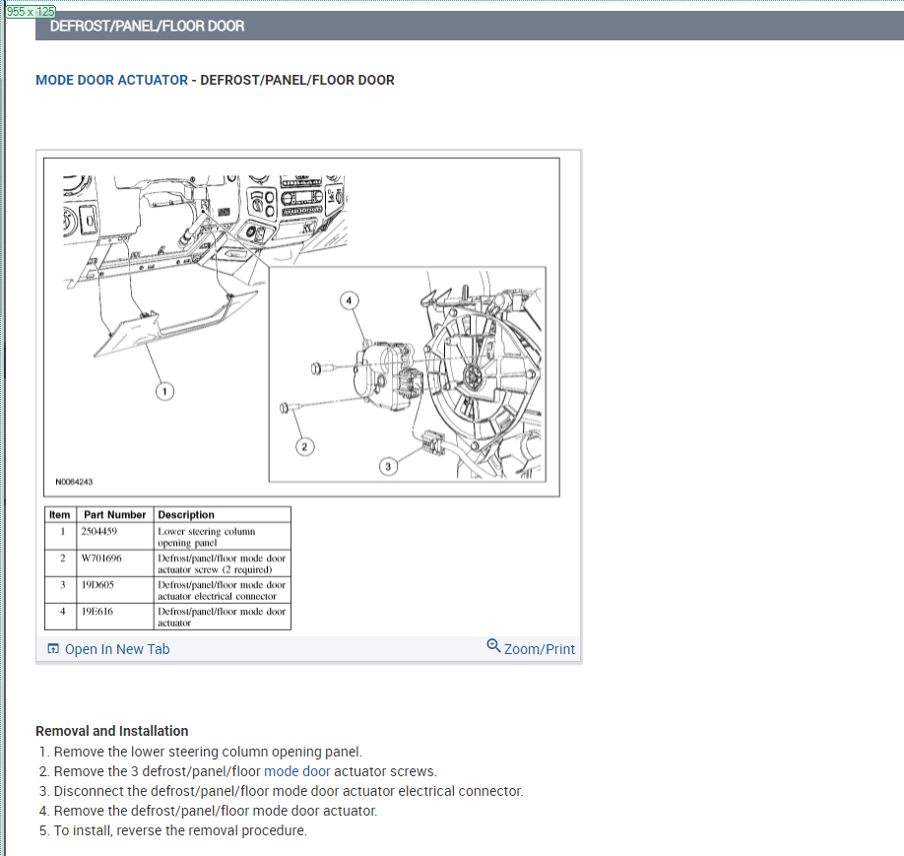Click the Open In New Tab icon

[x=53, y=649]
